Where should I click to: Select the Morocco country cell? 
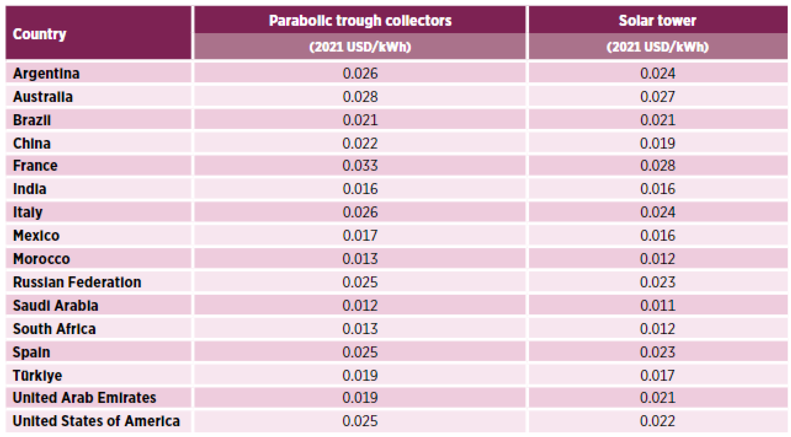41,259
